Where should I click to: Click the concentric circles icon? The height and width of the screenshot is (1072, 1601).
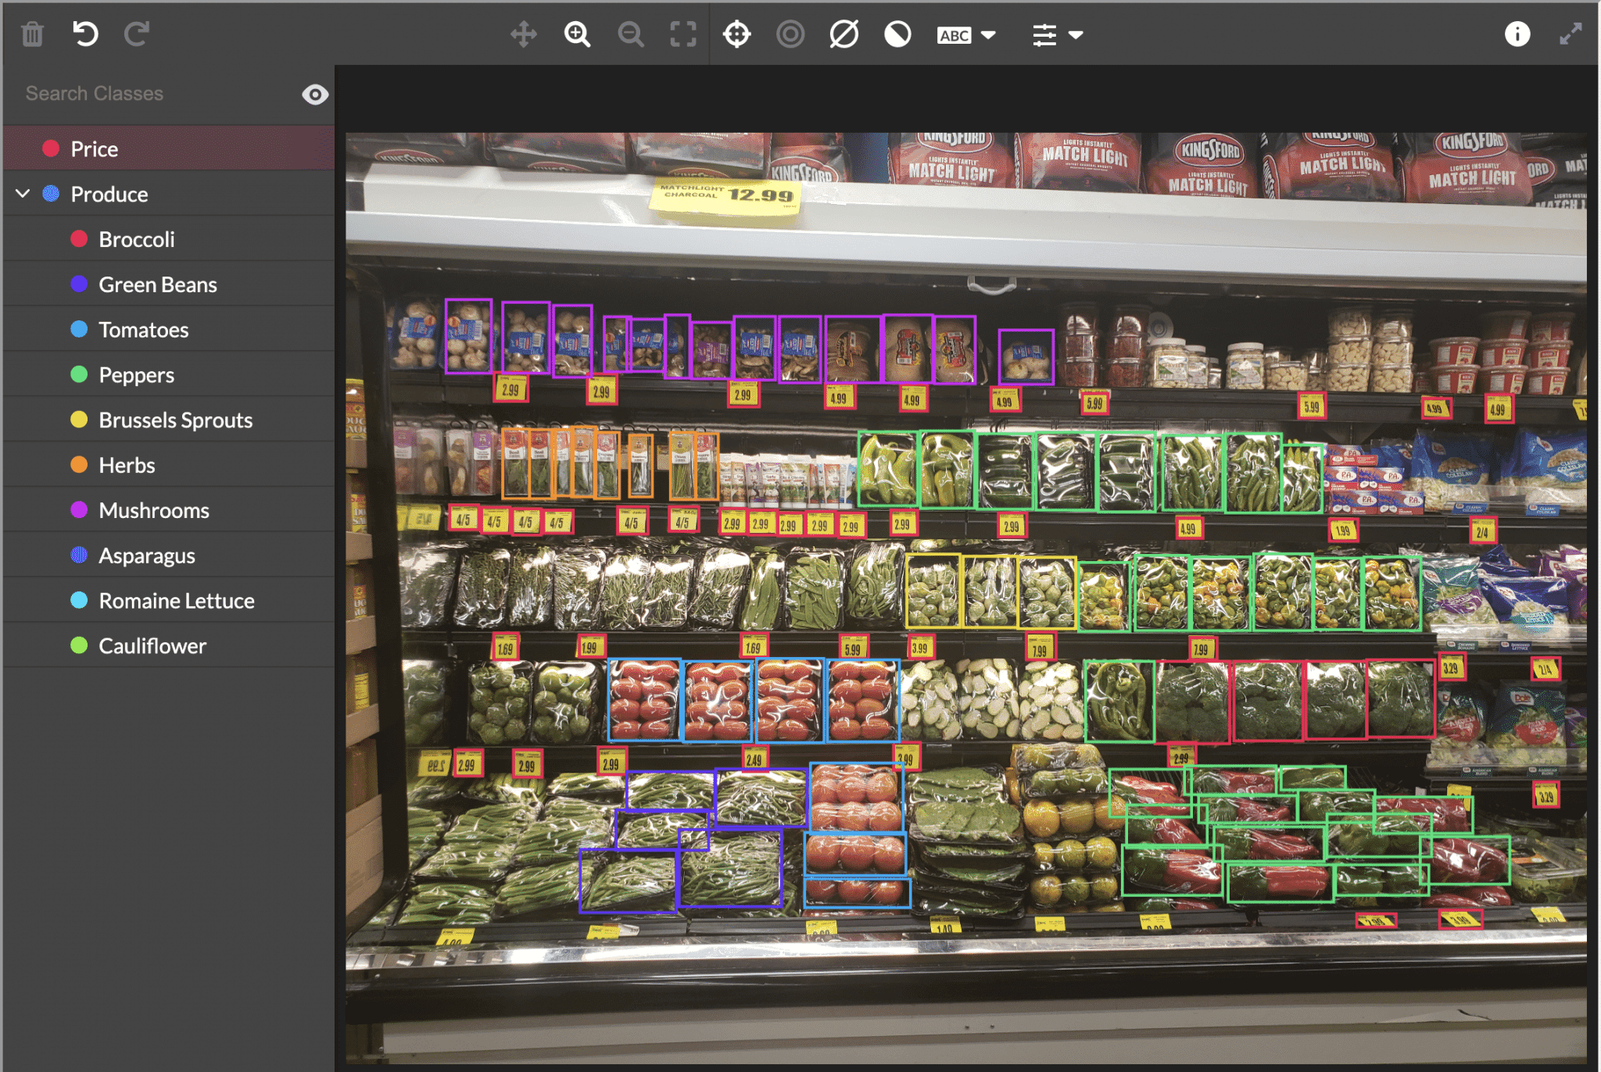pyautogui.click(x=790, y=34)
